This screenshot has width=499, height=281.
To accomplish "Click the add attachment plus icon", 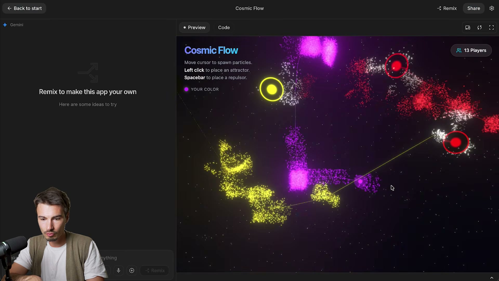I will pos(132,271).
